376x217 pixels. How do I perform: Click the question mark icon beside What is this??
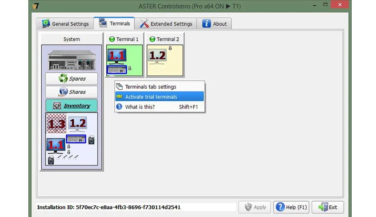click(x=119, y=107)
